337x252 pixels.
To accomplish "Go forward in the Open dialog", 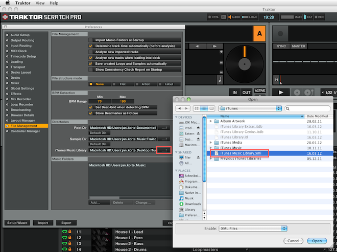I will pos(186,108).
